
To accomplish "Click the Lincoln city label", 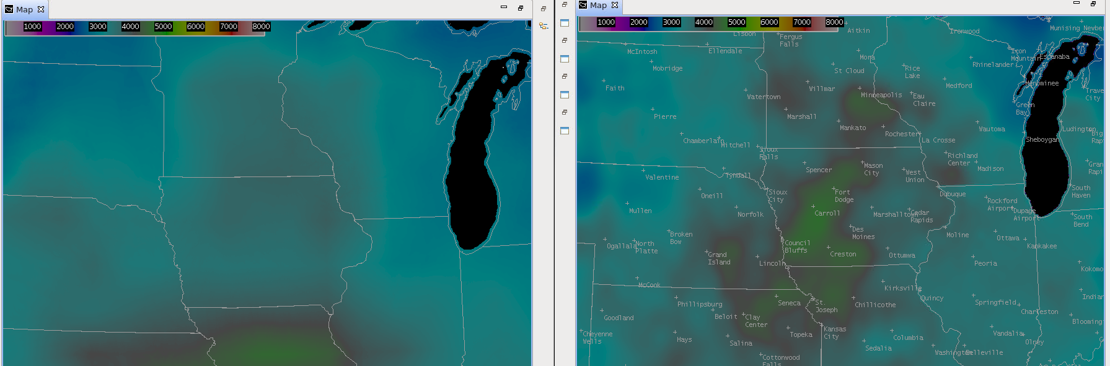I will [x=772, y=264].
